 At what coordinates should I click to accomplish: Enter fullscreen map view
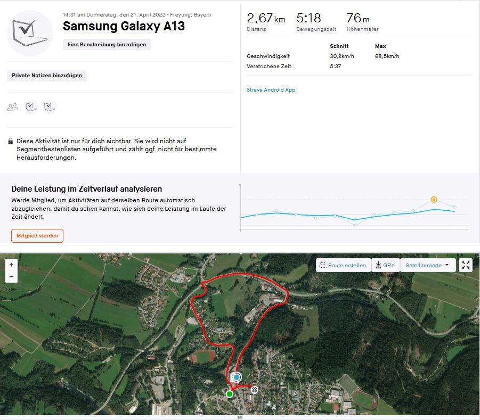[466, 265]
